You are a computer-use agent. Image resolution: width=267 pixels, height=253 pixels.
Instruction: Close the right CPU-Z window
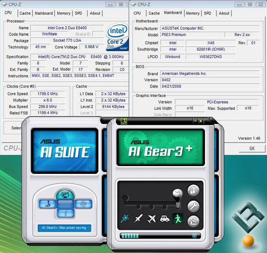[261, 4]
